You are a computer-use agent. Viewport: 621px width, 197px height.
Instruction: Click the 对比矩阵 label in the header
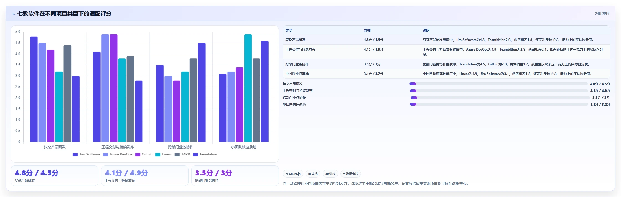602,13
